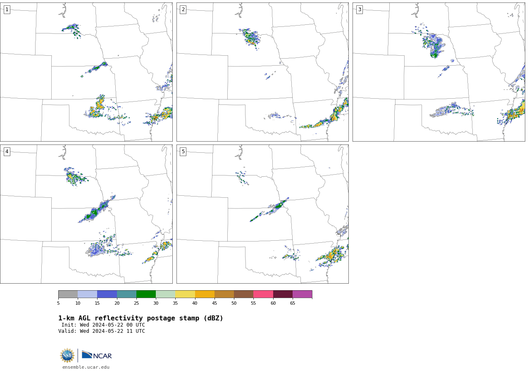Click the tan 45-50 dBZ swatch
Screen dimensions: 529x372
[224, 294]
